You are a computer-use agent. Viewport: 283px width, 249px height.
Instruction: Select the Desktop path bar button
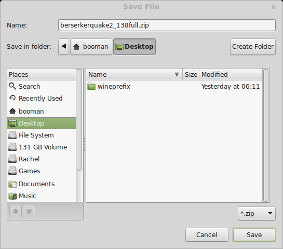tap(134, 47)
